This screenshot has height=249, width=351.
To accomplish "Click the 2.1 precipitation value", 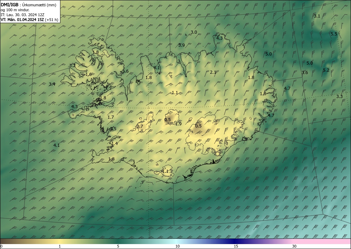I will pyautogui.click(x=213, y=72).
